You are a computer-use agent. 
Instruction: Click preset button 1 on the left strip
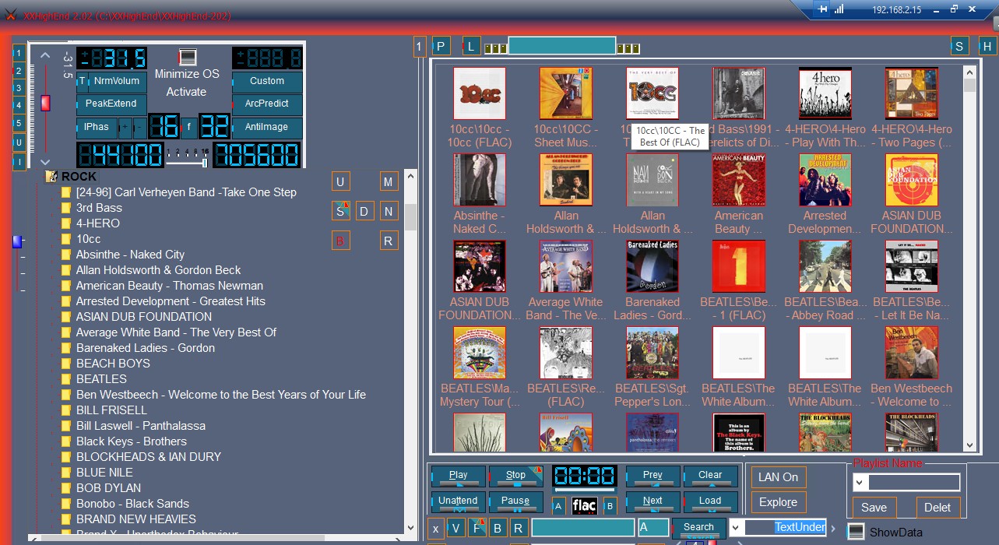coord(19,53)
